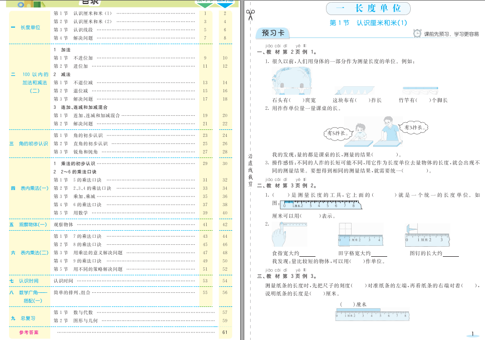Click the thumbtack ruler picture above 图钉的长大约
This screenshot has width=485, height=340.
tap(427, 235)
